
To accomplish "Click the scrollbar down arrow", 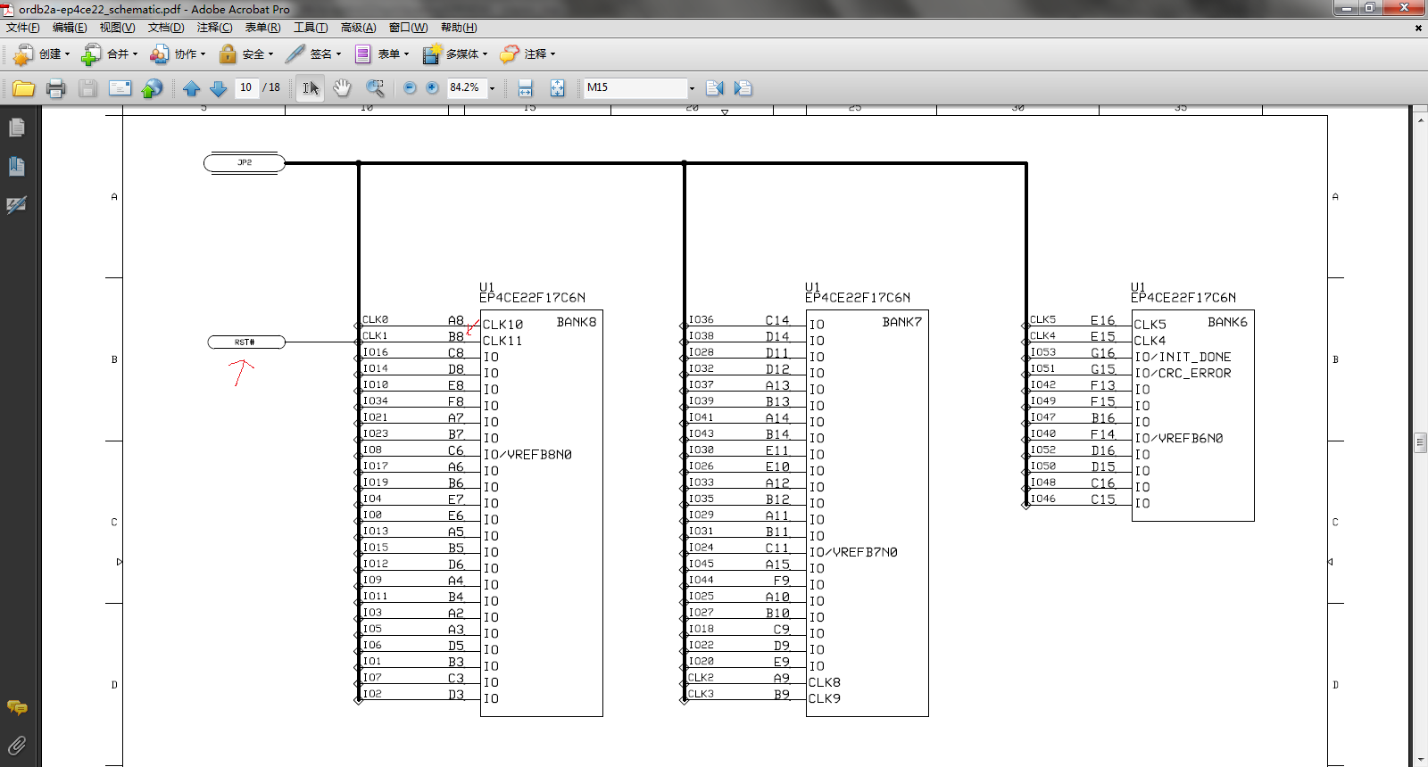I will [1420, 759].
